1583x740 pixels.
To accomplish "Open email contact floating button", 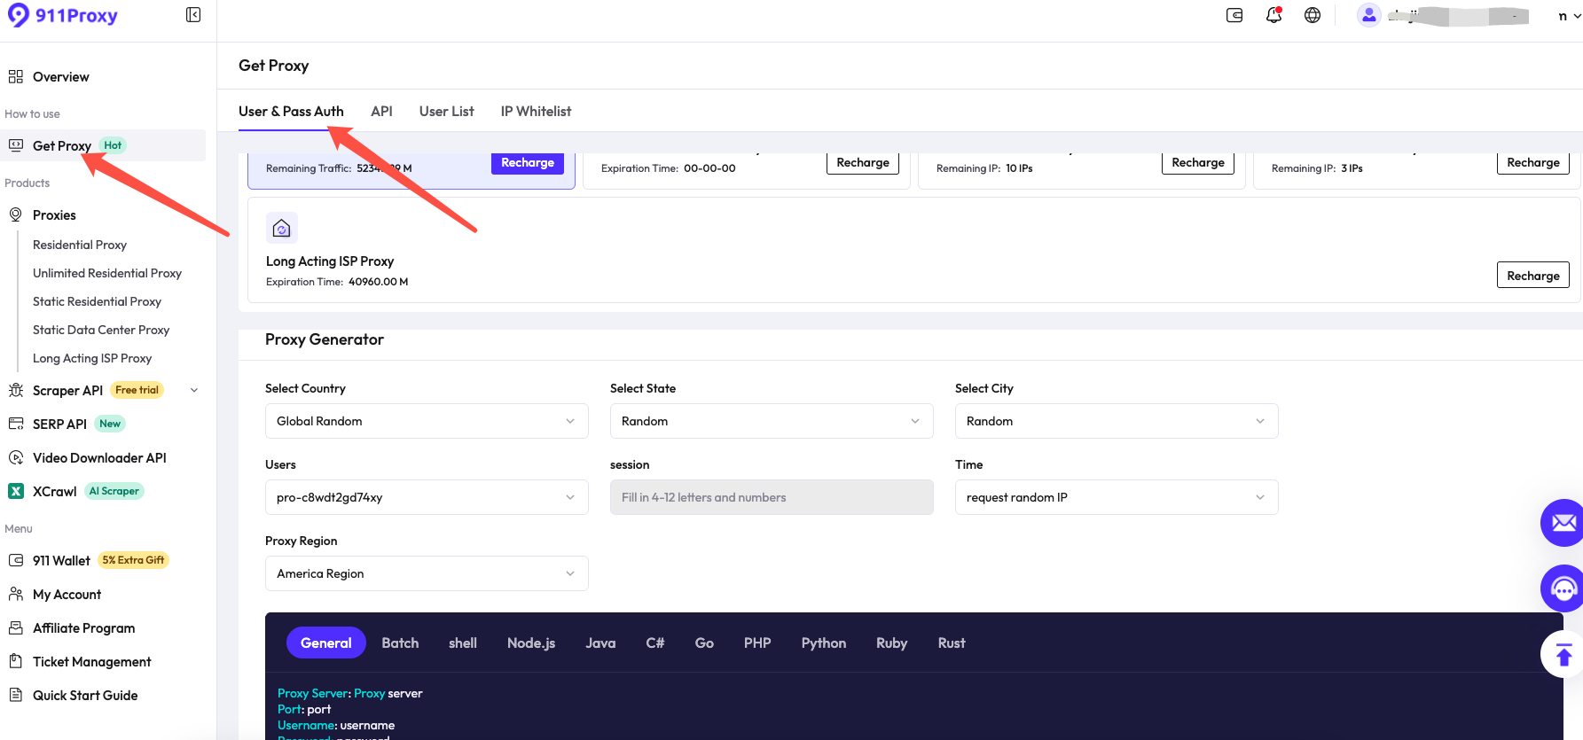I will point(1563,523).
